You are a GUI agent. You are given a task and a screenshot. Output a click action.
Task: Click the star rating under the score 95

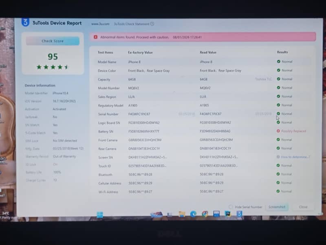[x=53, y=67]
